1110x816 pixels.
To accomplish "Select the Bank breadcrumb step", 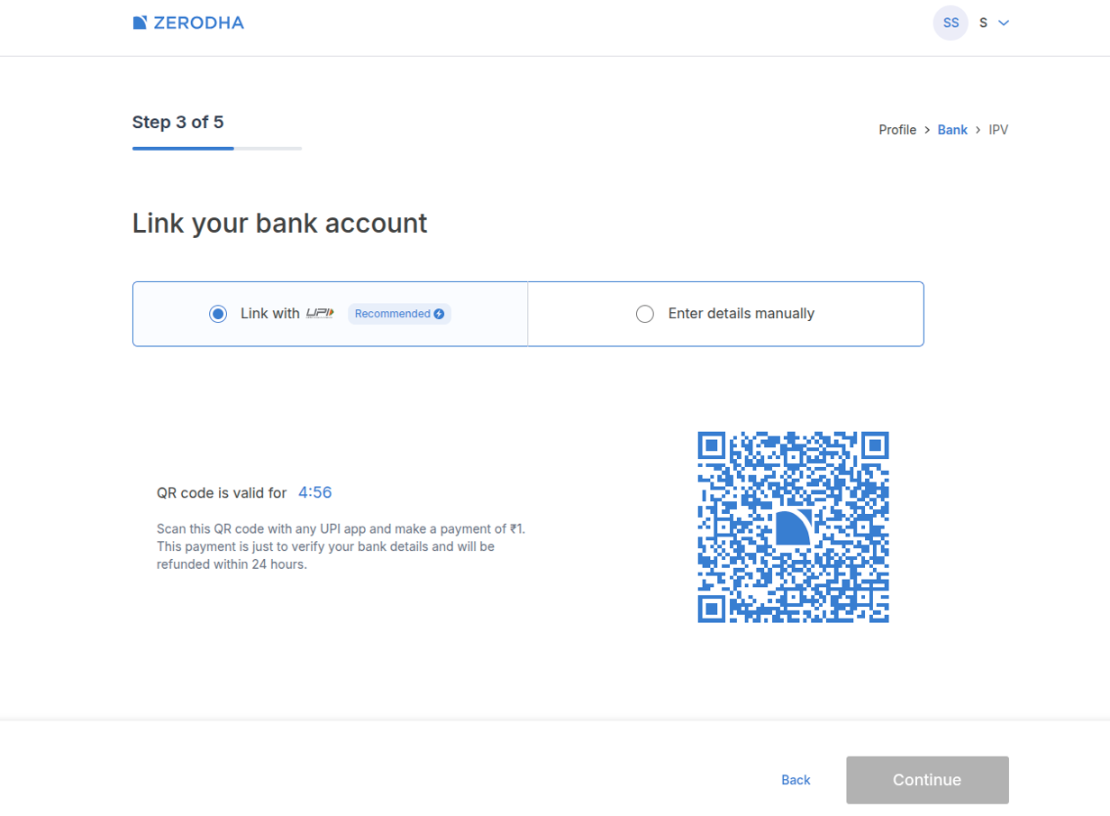I will 952,130.
